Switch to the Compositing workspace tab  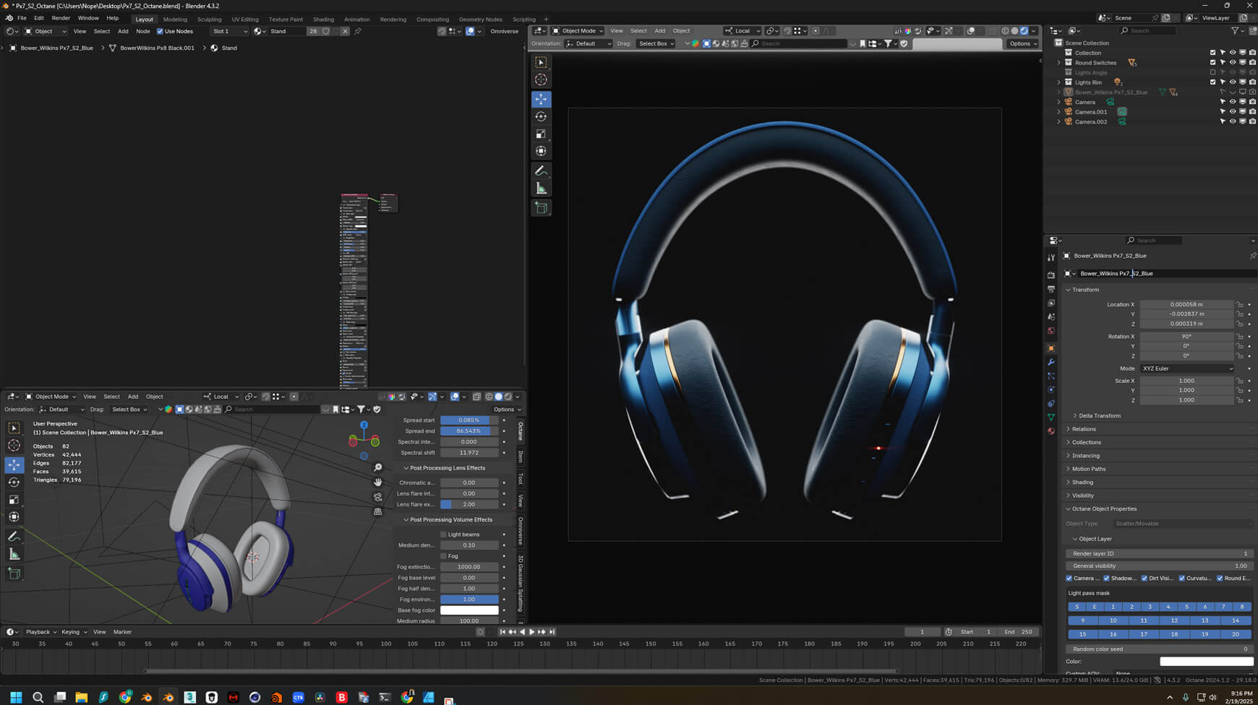click(x=432, y=20)
